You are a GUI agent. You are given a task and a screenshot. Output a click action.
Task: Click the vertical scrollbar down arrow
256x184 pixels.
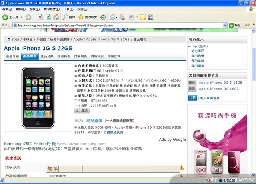253,175
